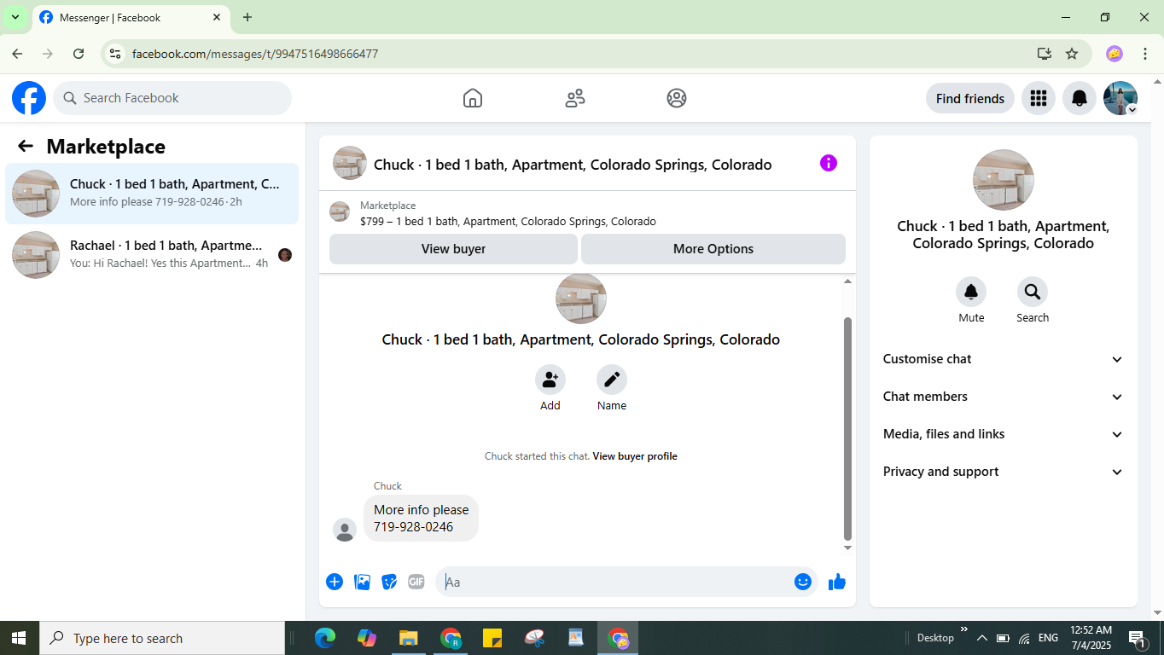Open more actions plus icon in composer
Viewport: 1164px width, 655px height.
pyautogui.click(x=335, y=582)
